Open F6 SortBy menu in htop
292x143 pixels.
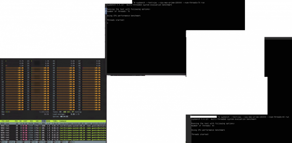(42, 142)
